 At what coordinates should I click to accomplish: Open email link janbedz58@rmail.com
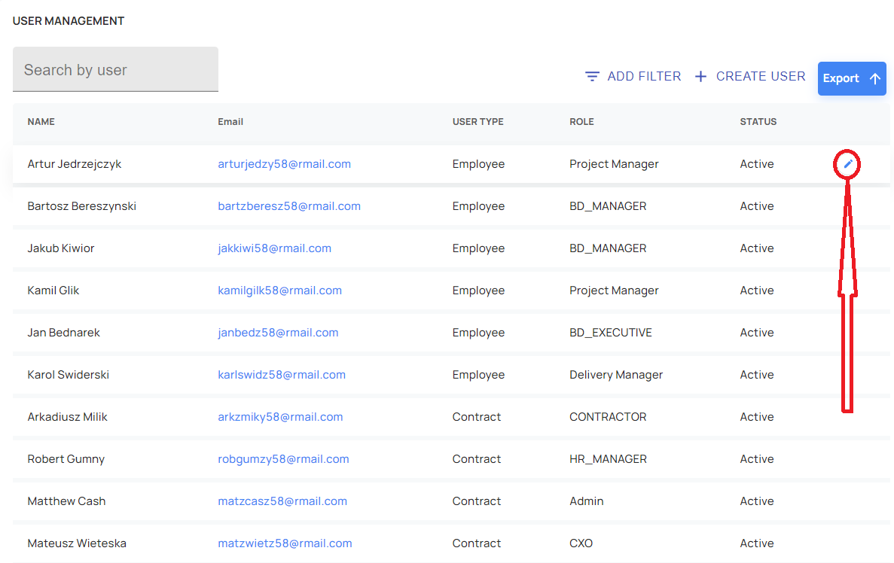(278, 333)
